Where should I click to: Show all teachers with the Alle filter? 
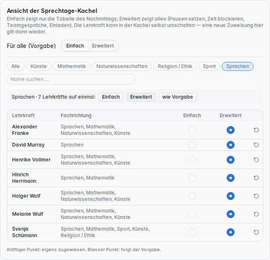tap(16, 66)
